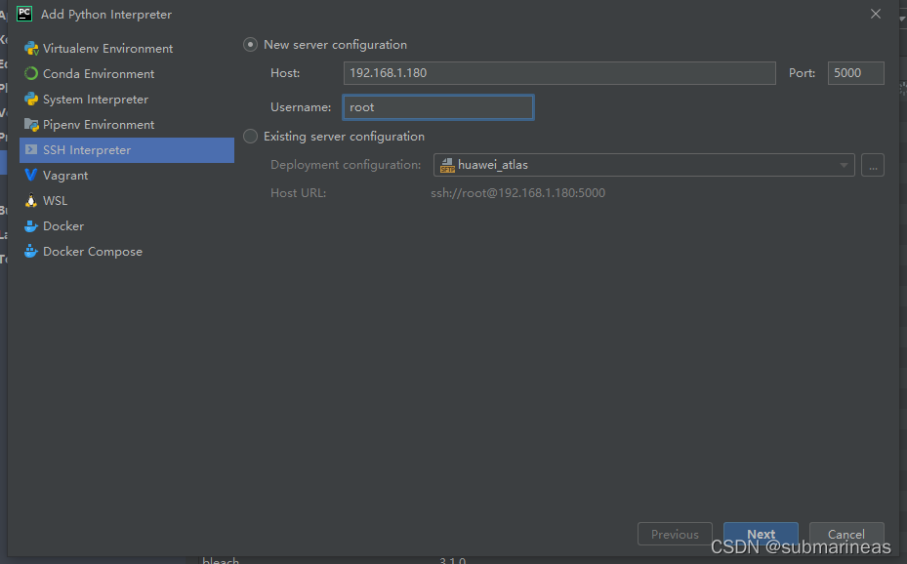Open deployment settings via ellipsis button

[x=872, y=165]
